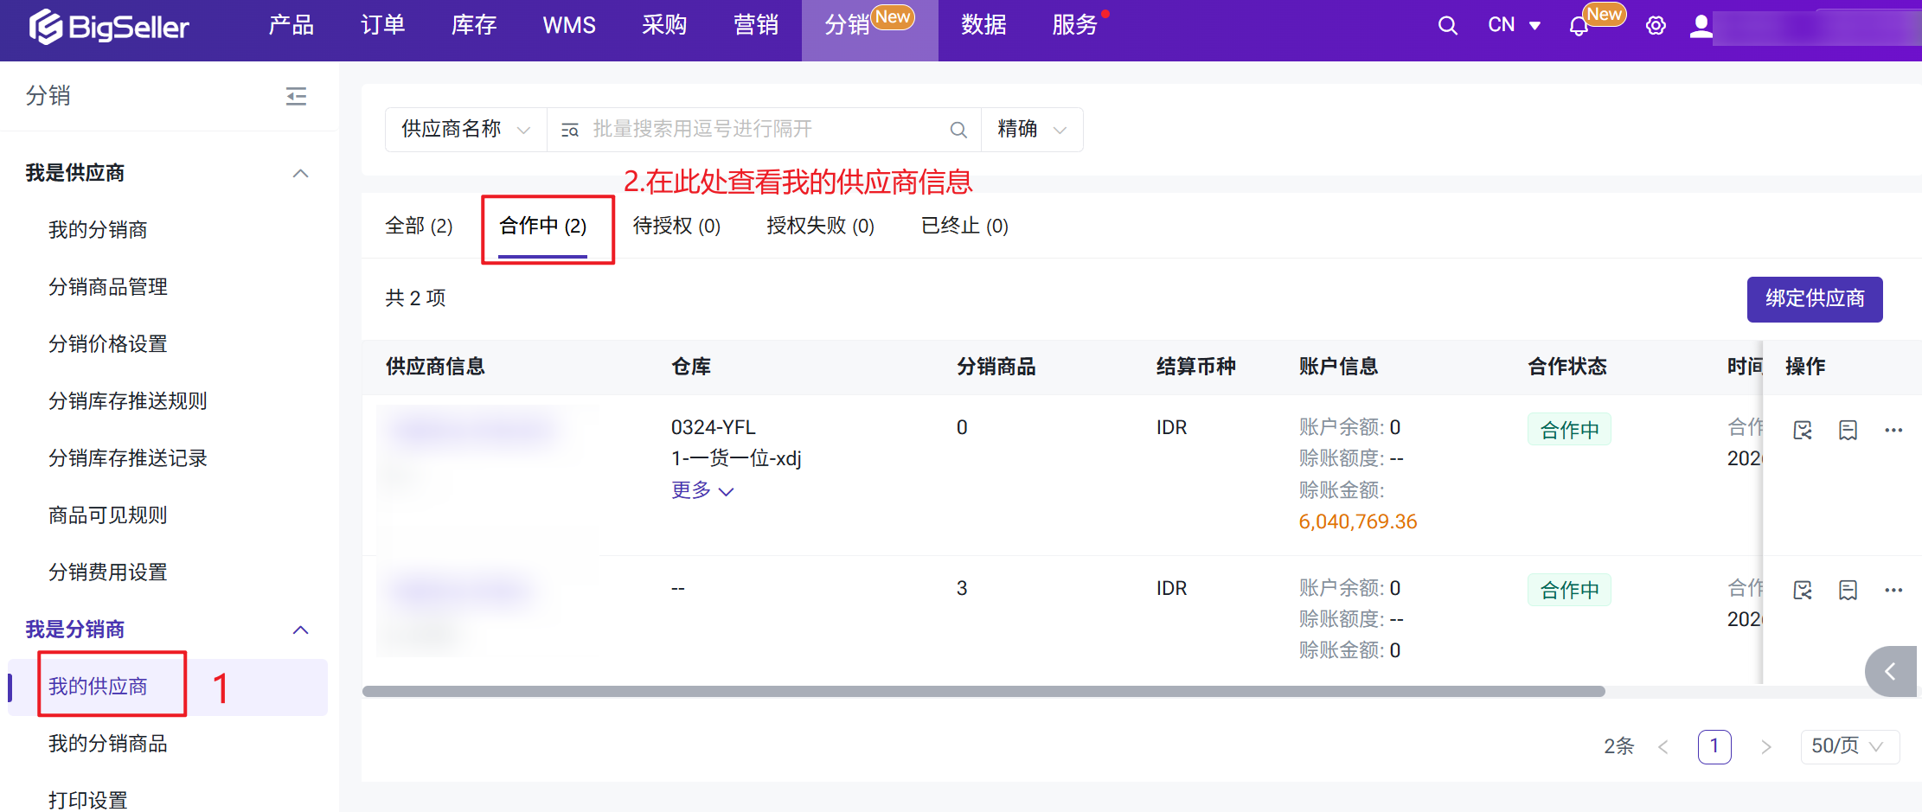Click first row's edit authorization icon
This screenshot has height=812, width=1922.
pyautogui.click(x=1803, y=430)
